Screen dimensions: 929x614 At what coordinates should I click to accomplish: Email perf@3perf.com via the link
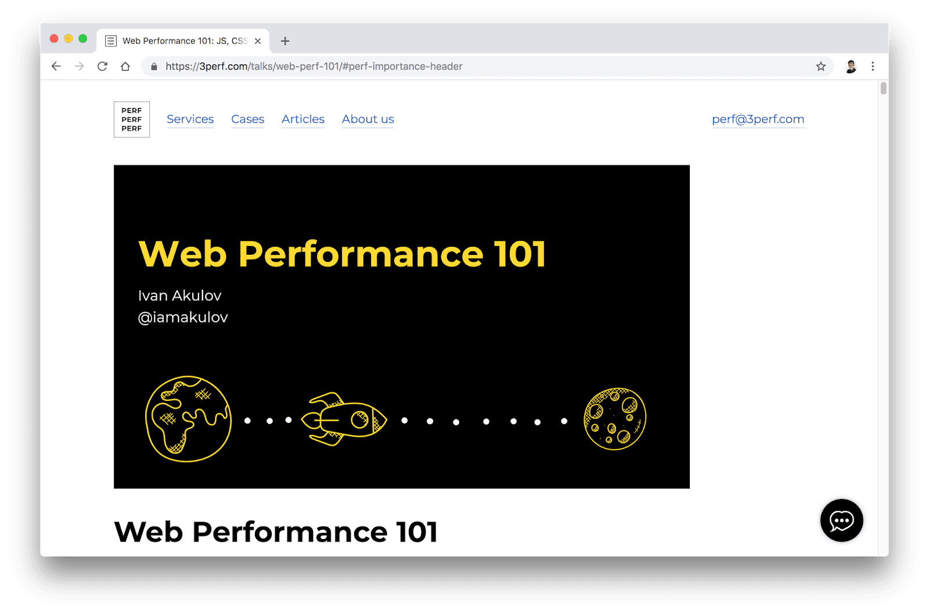point(758,119)
